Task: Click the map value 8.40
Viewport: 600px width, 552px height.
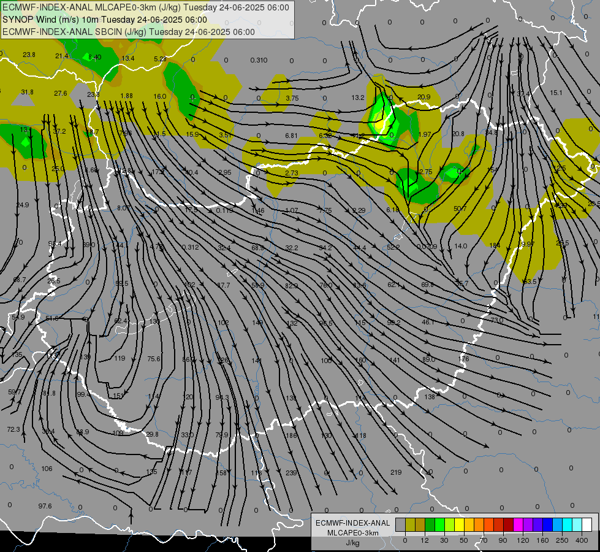Action: pyautogui.click(x=94, y=57)
